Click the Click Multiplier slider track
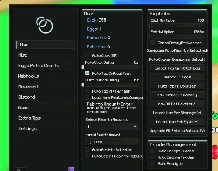This screenshot has height=171, width=218. (x=177, y=25)
